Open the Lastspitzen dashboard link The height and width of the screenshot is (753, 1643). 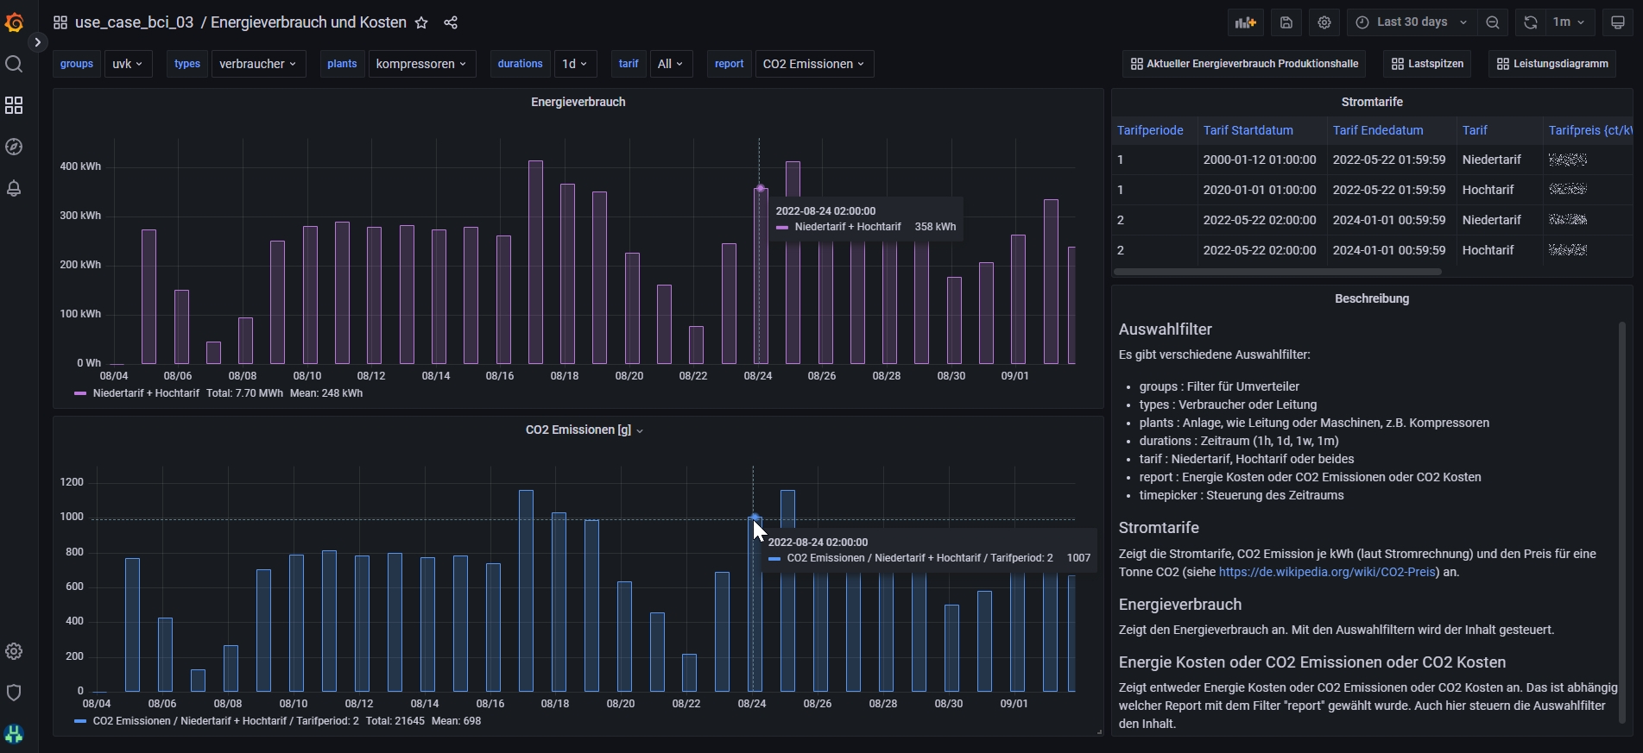1427,64
